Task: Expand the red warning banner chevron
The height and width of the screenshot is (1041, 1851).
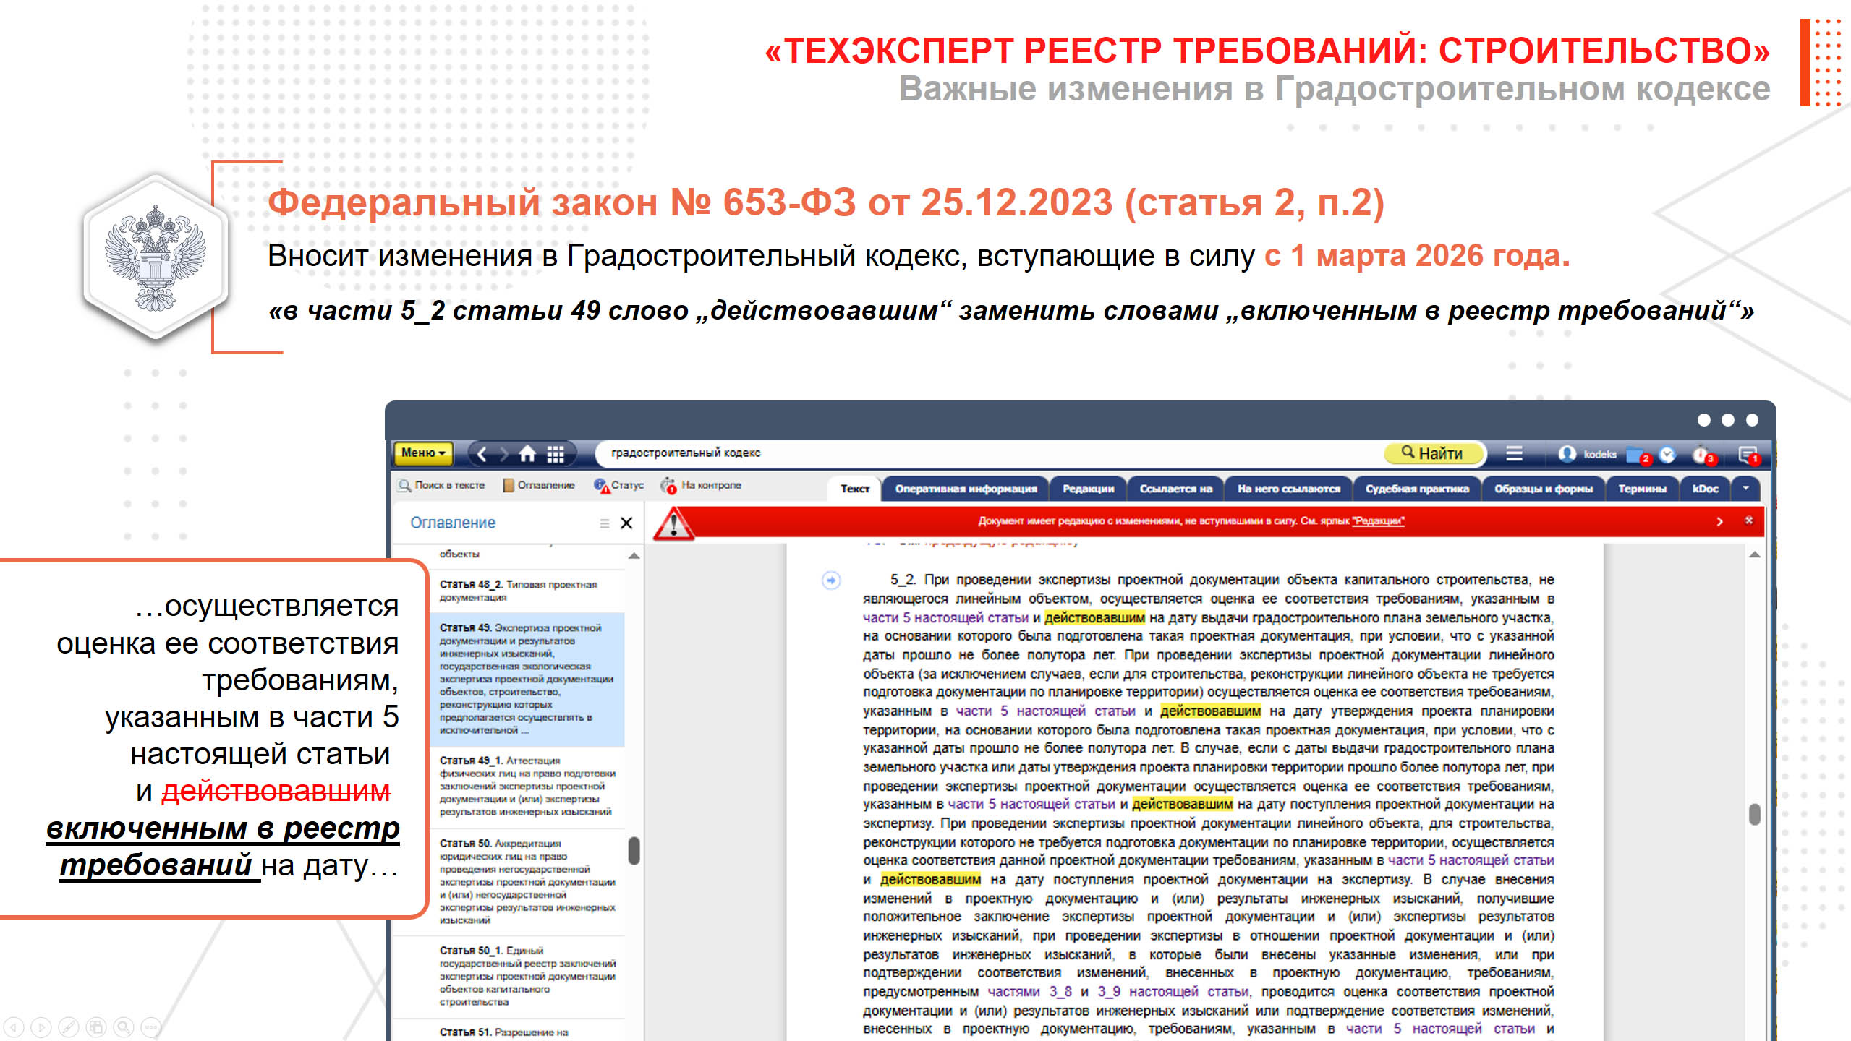Action: [x=1719, y=521]
